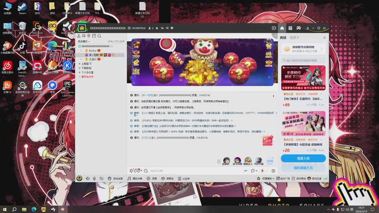The image size is (379, 213).
Task: Open the 游戏账号出售回收 card
Action: [303, 49]
